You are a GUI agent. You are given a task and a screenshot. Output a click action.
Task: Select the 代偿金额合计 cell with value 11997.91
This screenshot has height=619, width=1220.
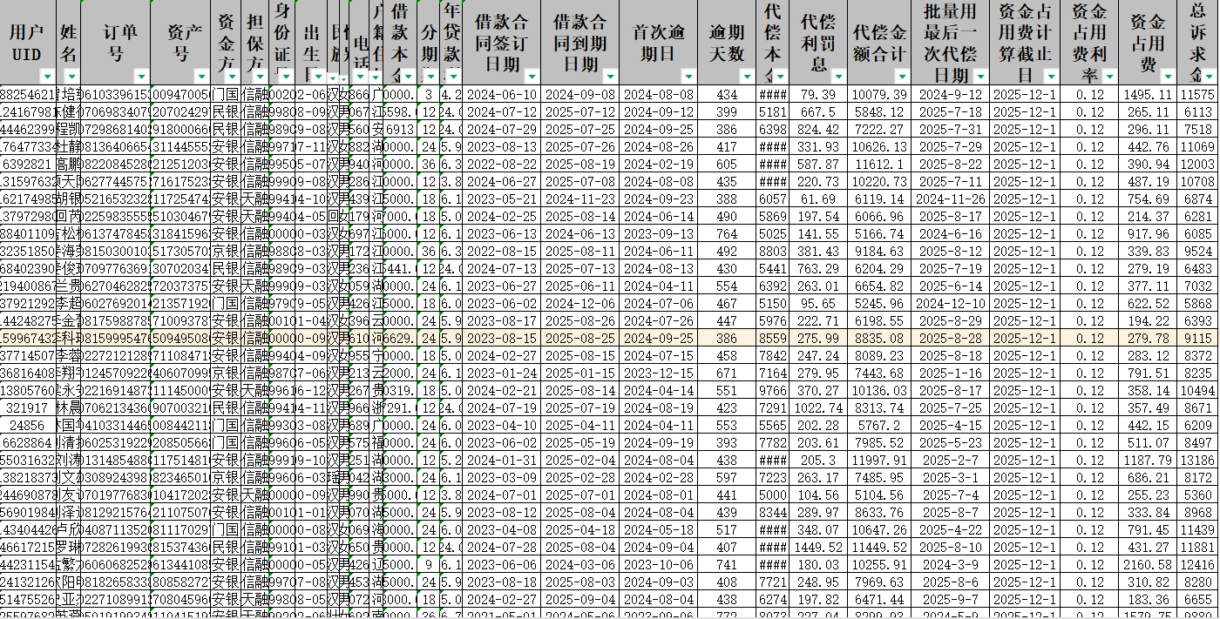(x=879, y=460)
